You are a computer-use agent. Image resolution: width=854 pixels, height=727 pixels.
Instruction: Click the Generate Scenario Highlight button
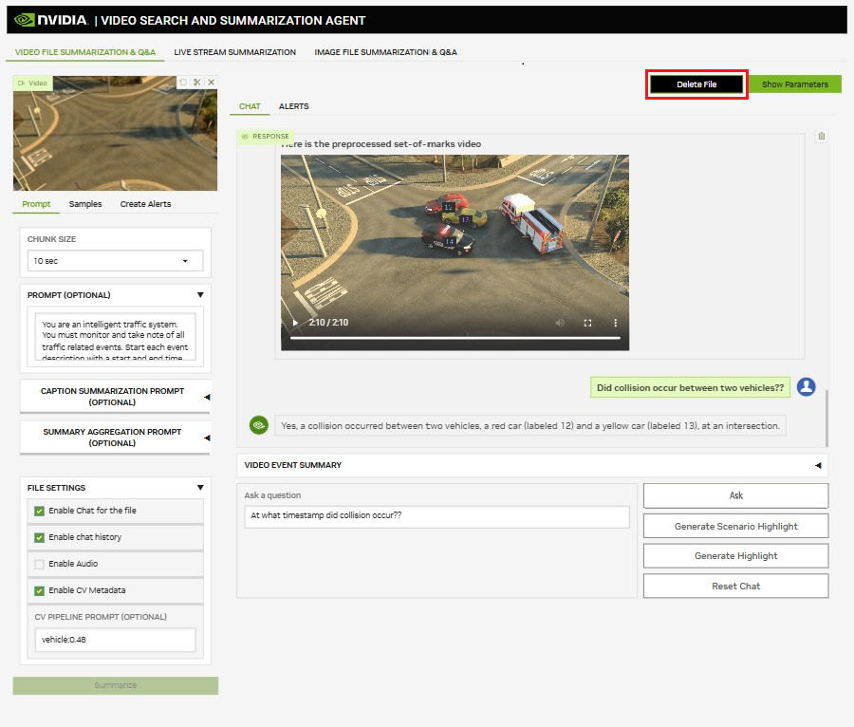pyautogui.click(x=735, y=526)
